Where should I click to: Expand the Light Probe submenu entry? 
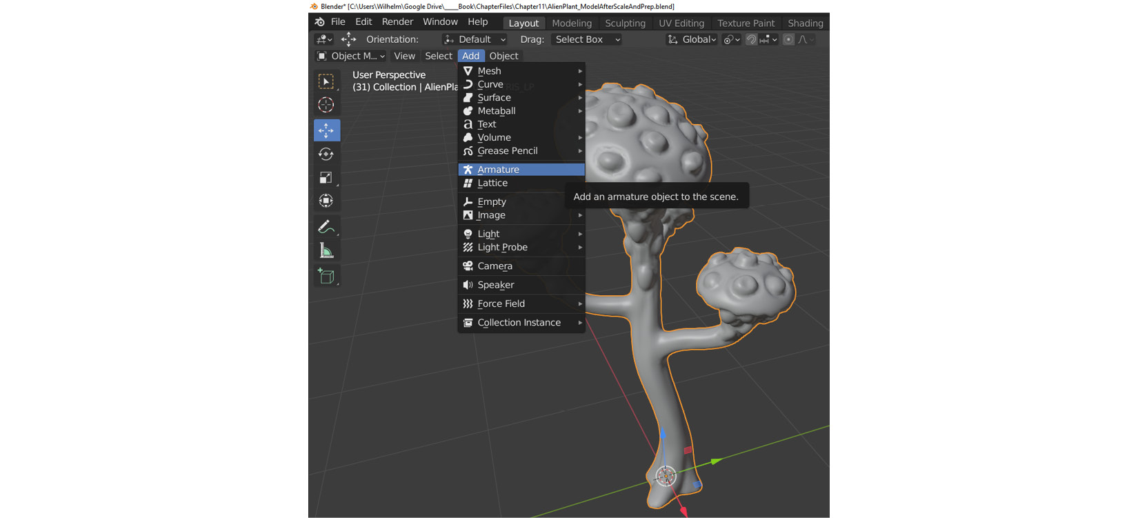[521, 247]
